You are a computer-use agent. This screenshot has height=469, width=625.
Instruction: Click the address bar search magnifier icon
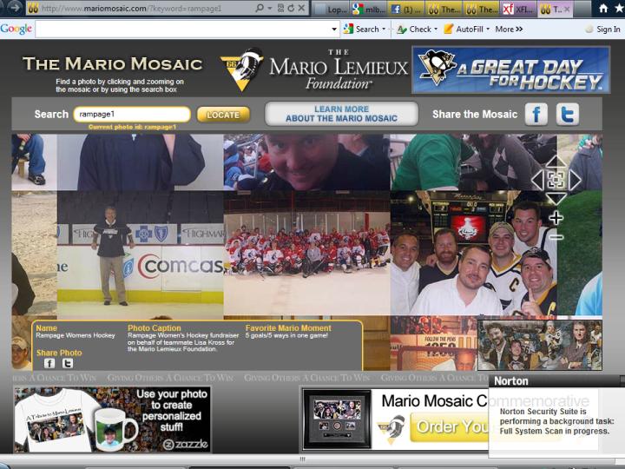click(x=260, y=8)
